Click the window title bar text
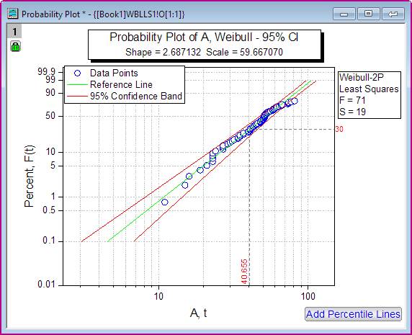The image size is (412, 335). (x=103, y=14)
